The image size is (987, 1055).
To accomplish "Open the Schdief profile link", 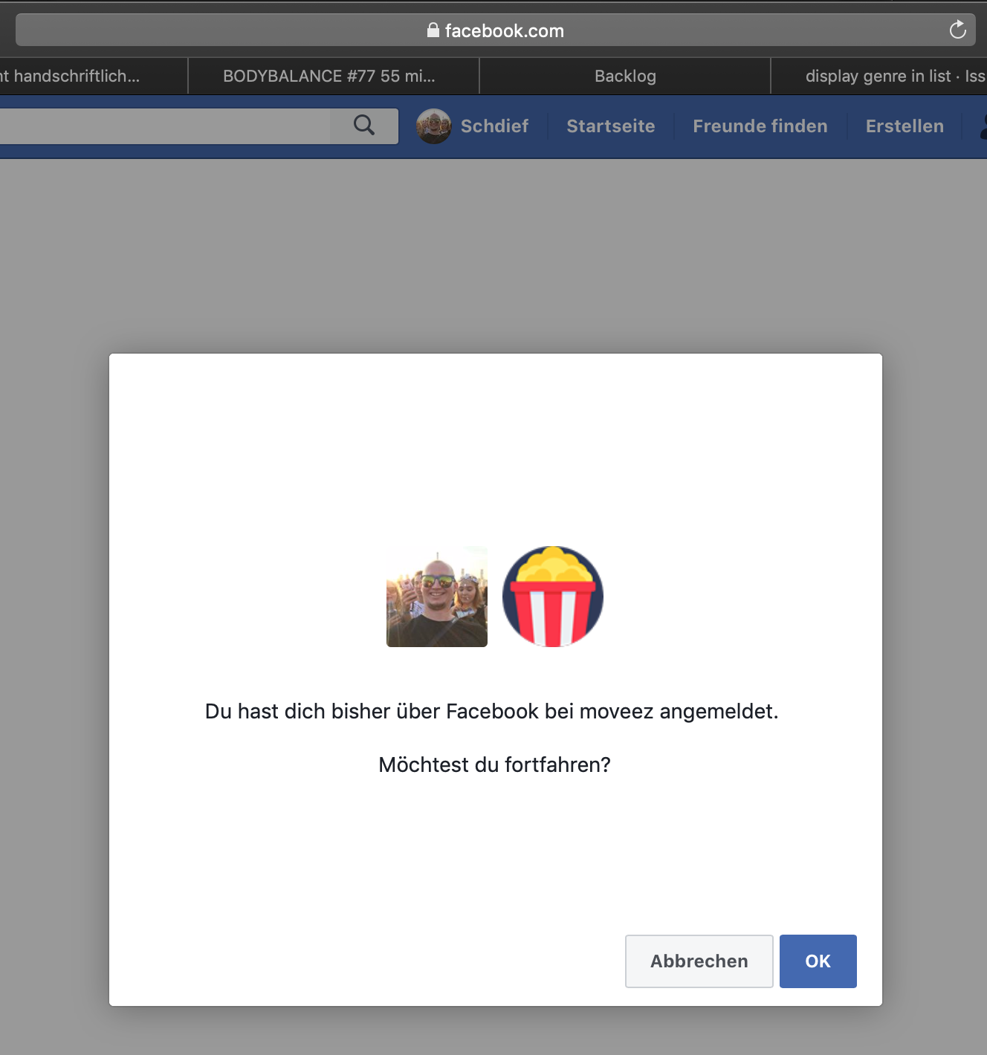I will [494, 126].
